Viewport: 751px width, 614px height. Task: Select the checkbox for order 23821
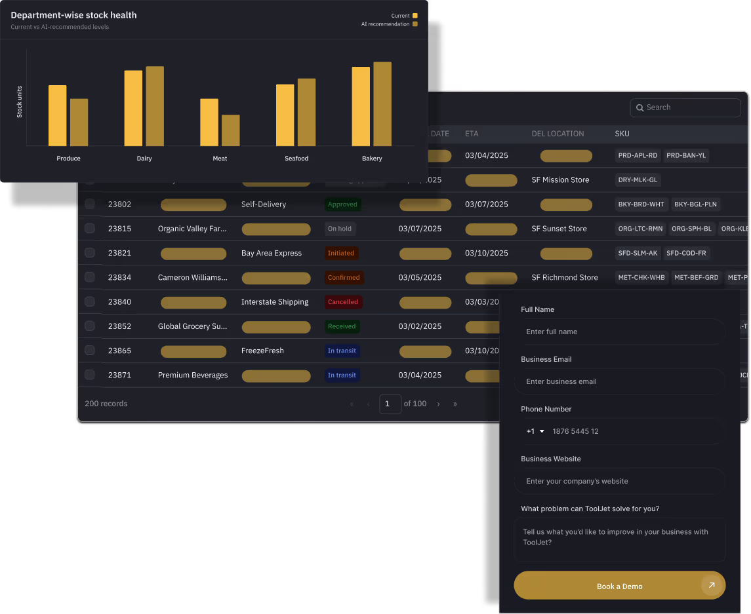pos(90,253)
